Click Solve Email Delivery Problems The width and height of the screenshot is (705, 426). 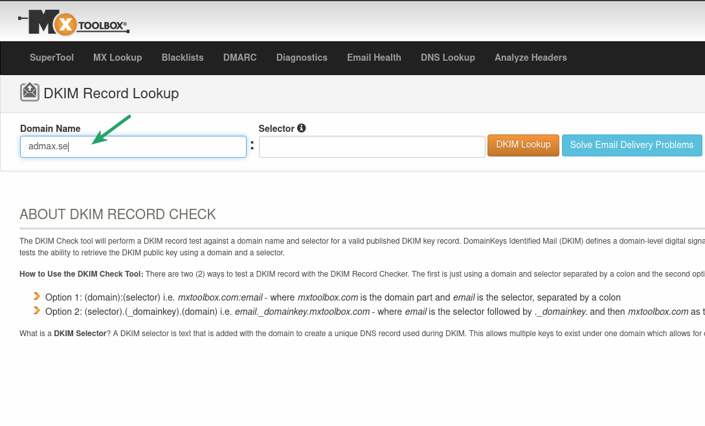(x=632, y=145)
